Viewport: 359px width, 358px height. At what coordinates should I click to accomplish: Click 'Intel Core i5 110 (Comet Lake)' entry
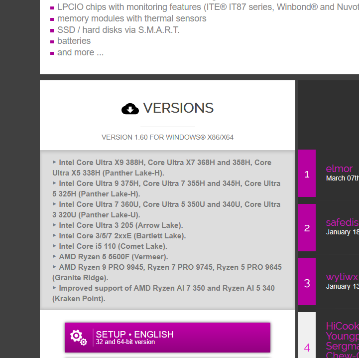(x=110, y=246)
